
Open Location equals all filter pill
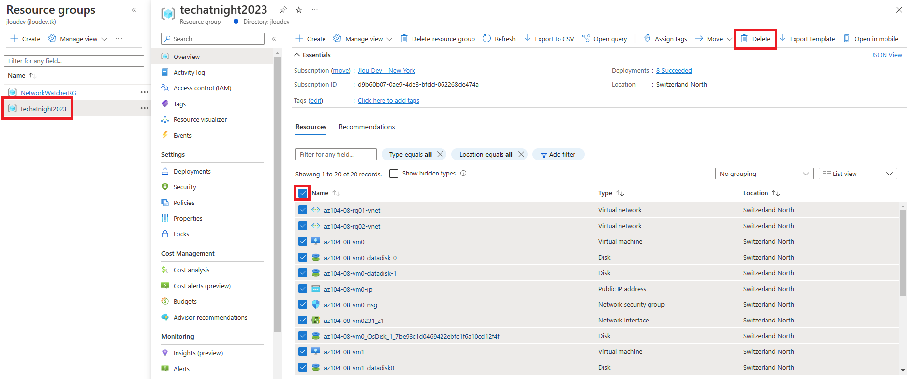click(x=486, y=154)
